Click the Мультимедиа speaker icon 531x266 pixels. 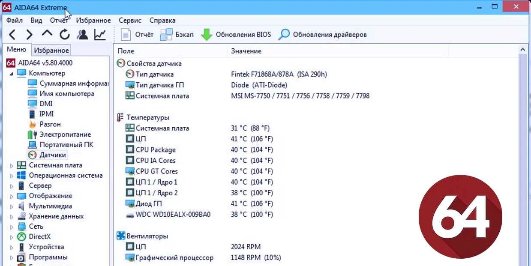coord(21,206)
